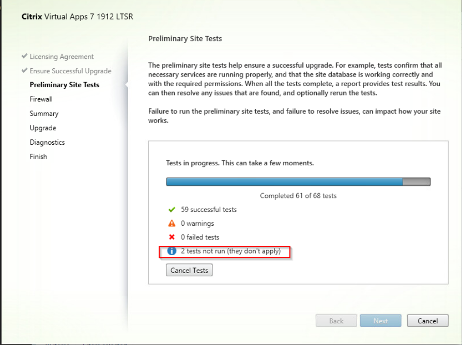Select the Ensure Successful Upgrade step

coord(70,71)
